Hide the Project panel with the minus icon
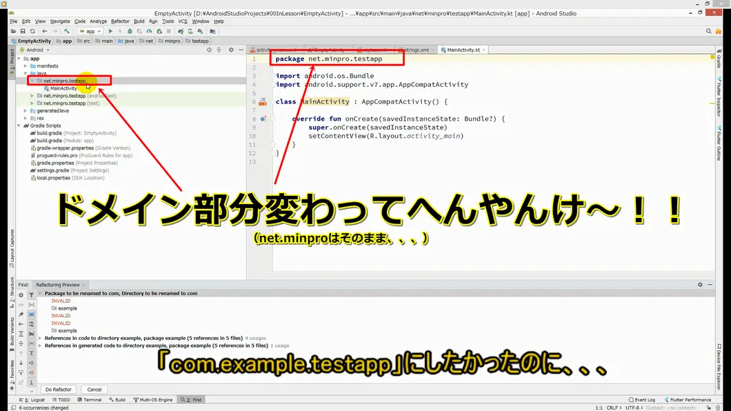731x411 pixels. (241, 50)
